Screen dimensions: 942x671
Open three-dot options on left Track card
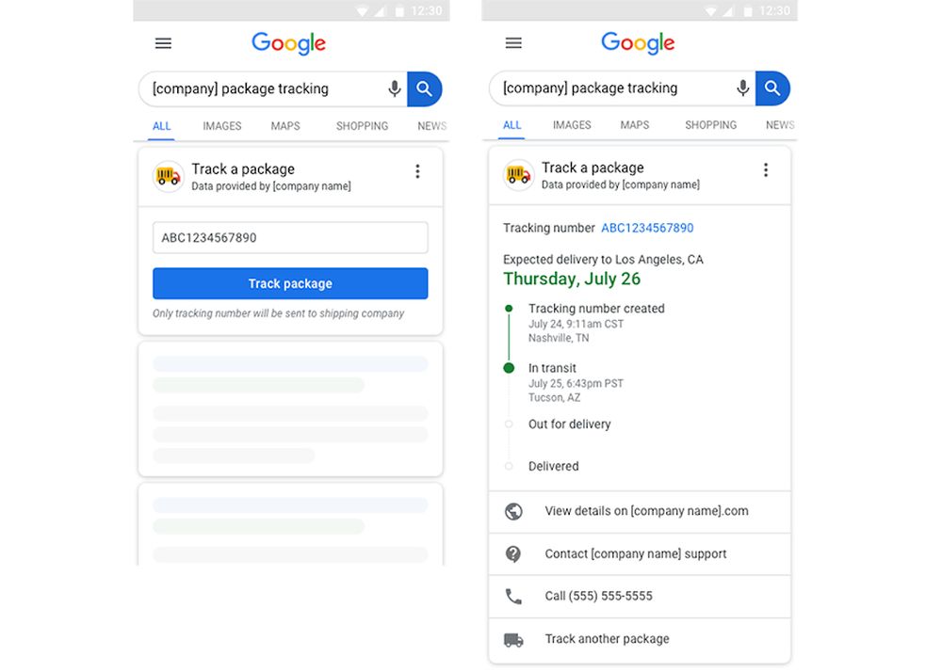point(417,171)
